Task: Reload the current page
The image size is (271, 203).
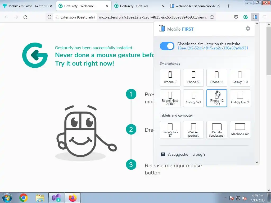Action: [x=25, y=17]
